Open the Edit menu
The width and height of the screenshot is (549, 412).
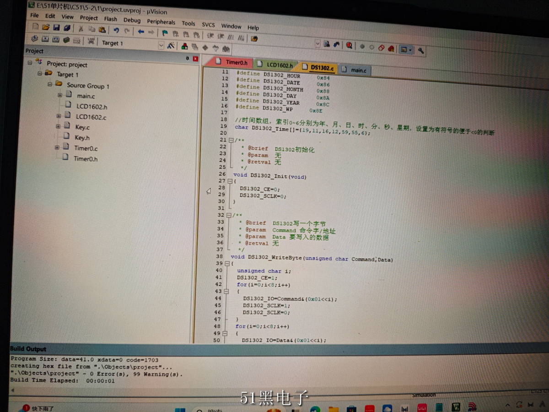click(50, 16)
